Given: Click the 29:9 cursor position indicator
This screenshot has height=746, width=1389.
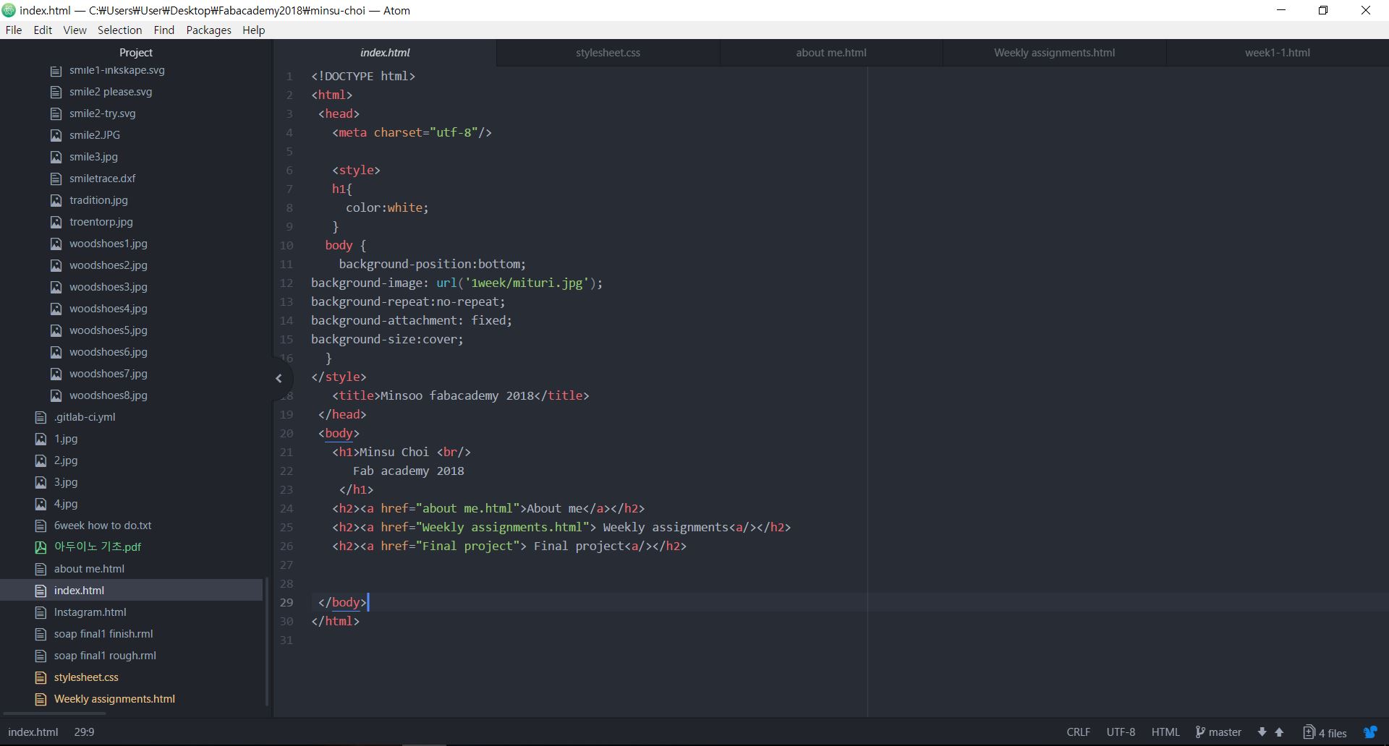Looking at the screenshot, I should 84,732.
